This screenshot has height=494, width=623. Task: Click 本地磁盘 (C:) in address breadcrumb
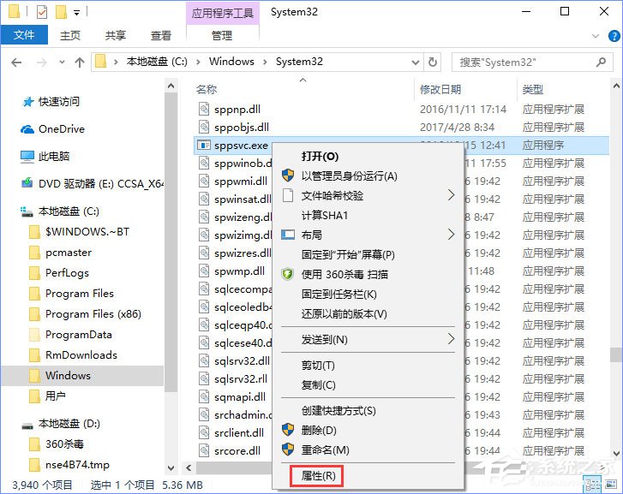click(157, 62)
